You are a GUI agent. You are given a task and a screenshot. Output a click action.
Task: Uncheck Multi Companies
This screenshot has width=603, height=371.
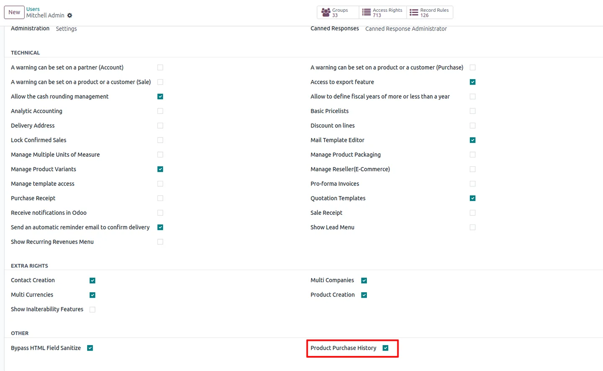[x=364, y=281]
